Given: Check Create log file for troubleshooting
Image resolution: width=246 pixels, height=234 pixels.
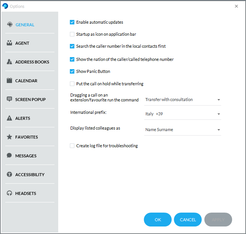Looking at the screenshot, I should [72, 146].
